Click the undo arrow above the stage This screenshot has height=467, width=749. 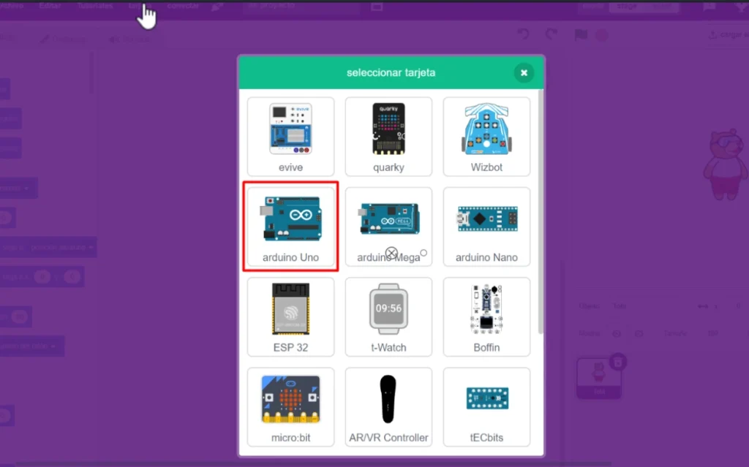[x=523, y=34]
